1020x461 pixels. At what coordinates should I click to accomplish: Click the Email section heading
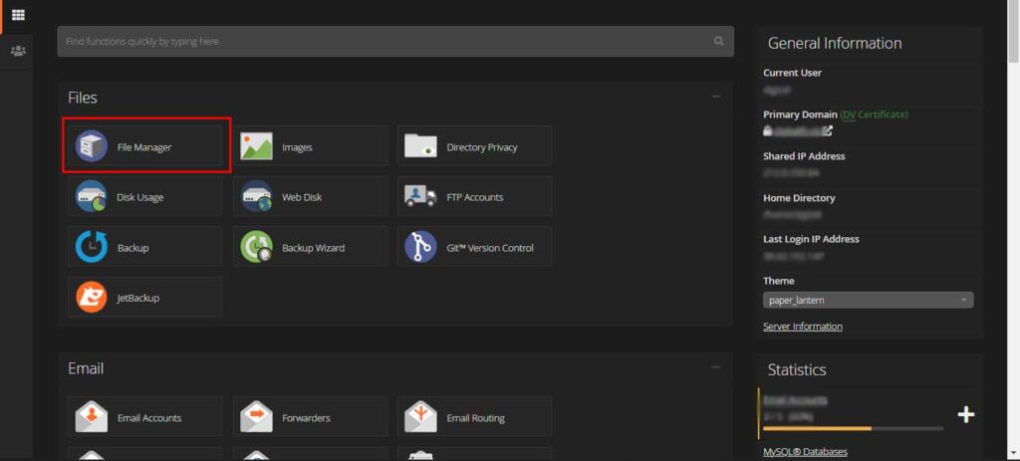[86, 368]
